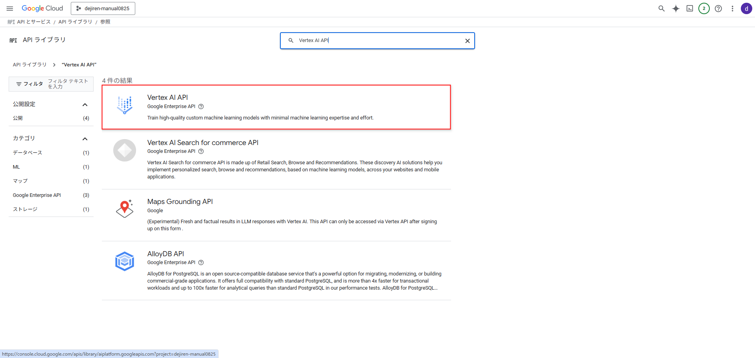Collapse the カテゴリ filter section
The image size is (755, 358).
coord(85,139)
